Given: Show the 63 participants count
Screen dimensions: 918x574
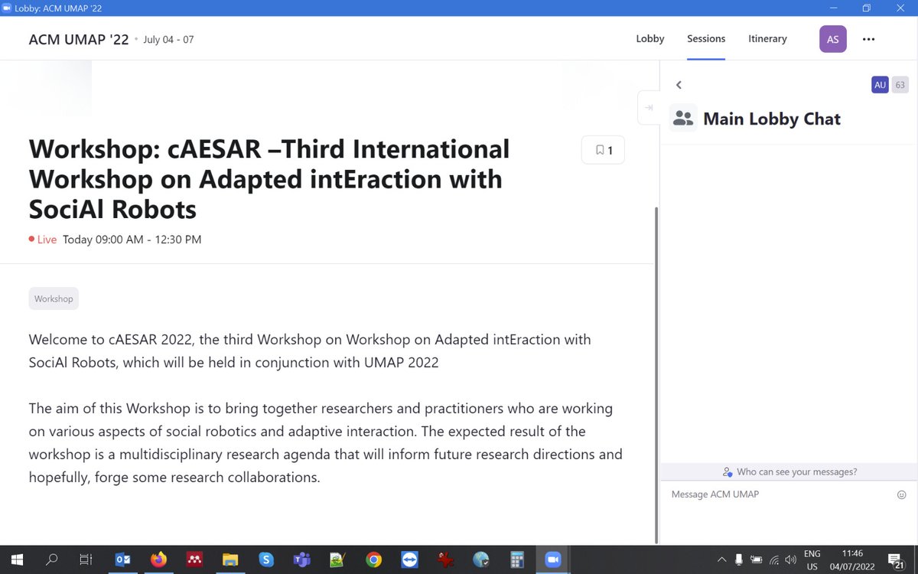Looking at the screenshot, I should coord(900,85).
